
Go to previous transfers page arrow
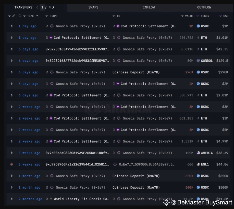click(37, 7)
